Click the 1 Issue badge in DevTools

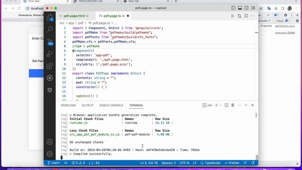tap(282, 21)
